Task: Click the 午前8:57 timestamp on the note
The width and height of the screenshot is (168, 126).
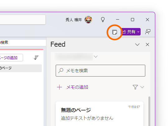Action: coord(134,107)
